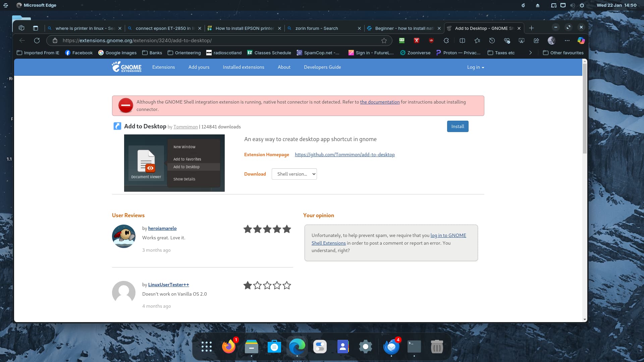This screenshot has height=362, width=644.
Task: Click the browser Back arrow
Action: coord(22,41)
